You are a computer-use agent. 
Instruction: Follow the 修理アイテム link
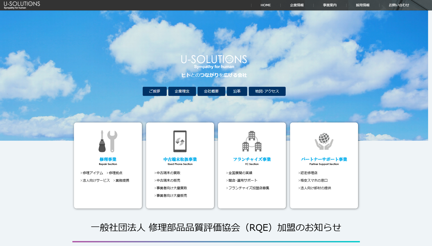tap(93, 173)
